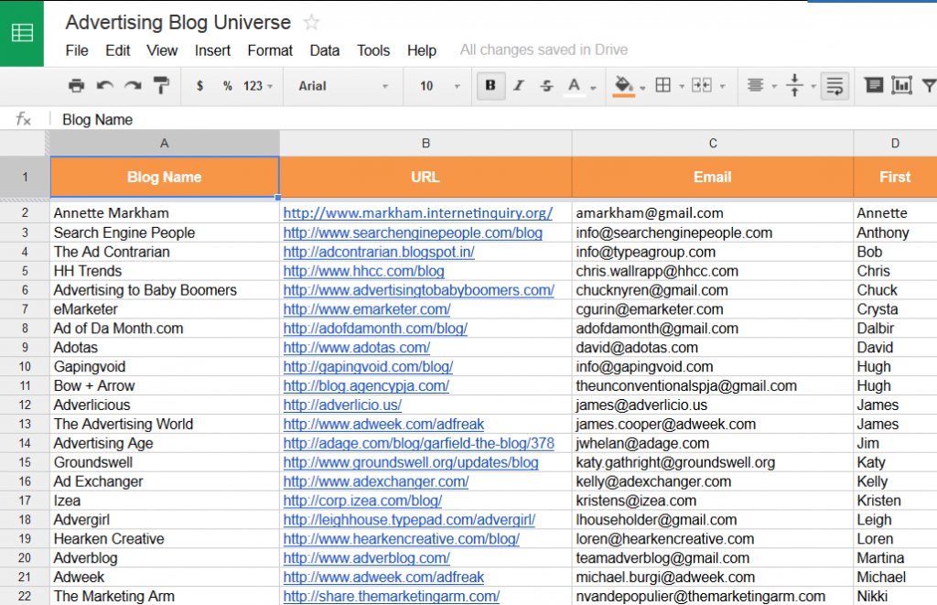Star the Advertising Blog Universe document

coord(311,23)
